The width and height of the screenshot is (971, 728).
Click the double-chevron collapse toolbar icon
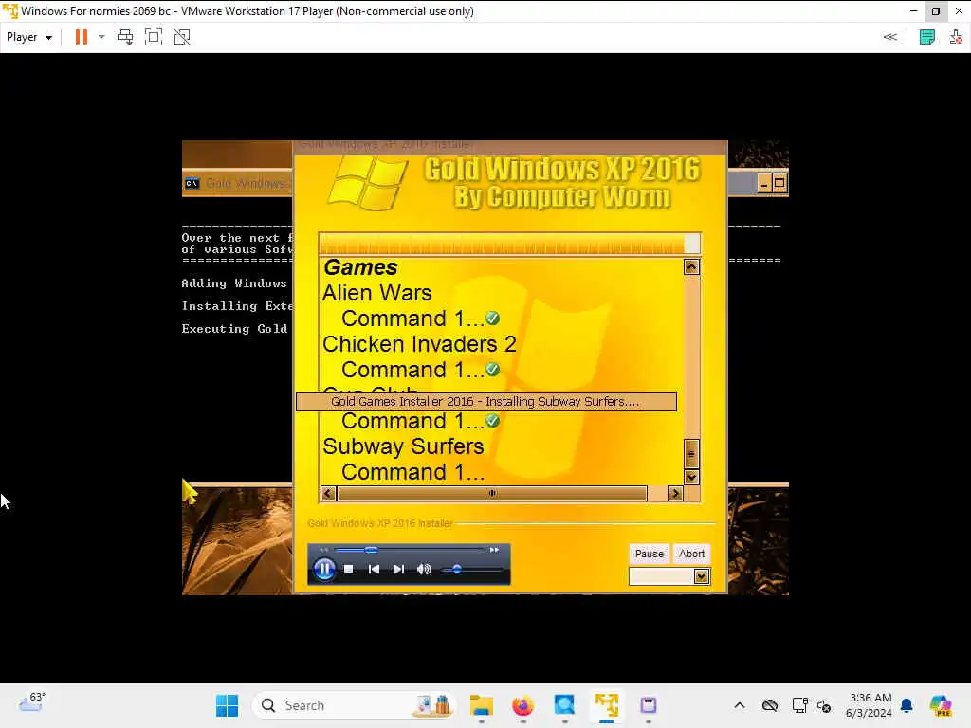889,37
